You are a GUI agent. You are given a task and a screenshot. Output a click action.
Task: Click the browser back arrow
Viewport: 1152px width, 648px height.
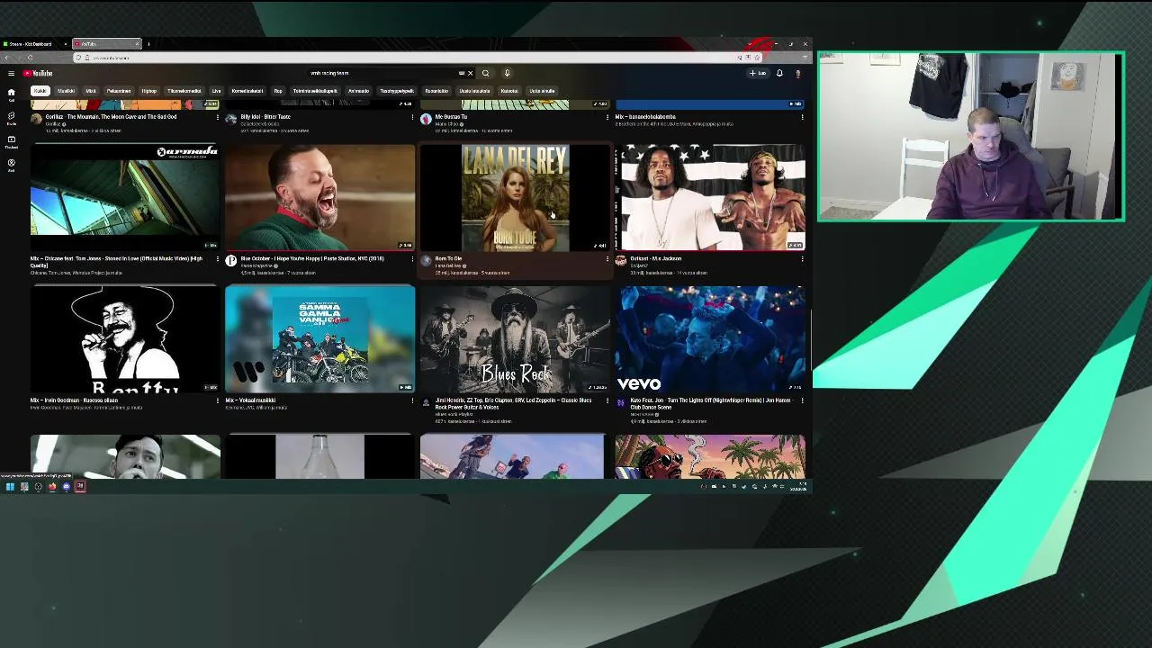point(7,58)
